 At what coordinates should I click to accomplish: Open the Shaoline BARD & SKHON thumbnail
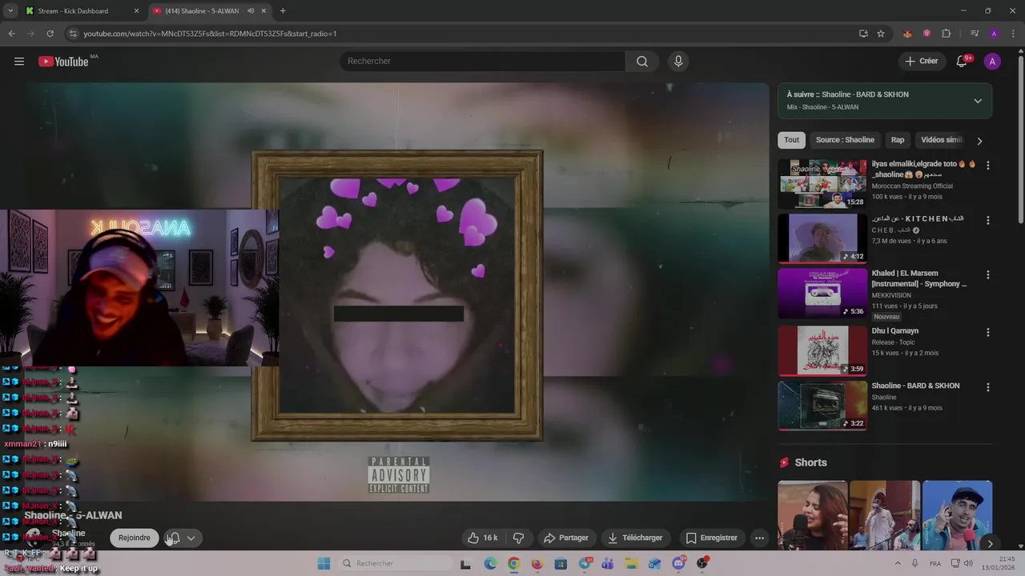pos(822,406)
